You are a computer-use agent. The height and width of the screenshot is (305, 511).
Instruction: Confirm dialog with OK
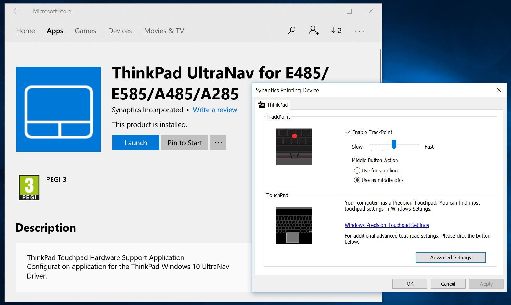[x=410, y=284]
